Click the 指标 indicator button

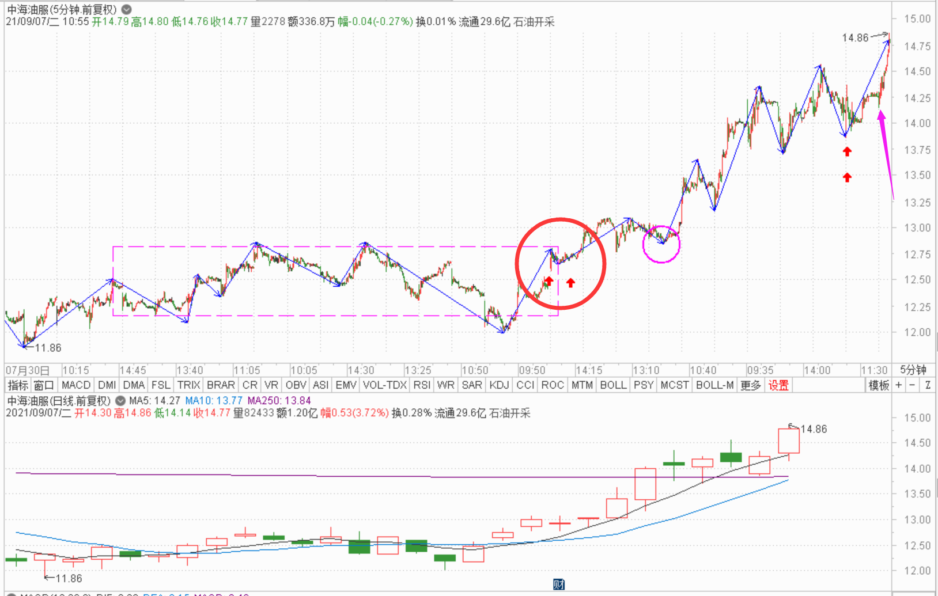[x=17, y=385]
